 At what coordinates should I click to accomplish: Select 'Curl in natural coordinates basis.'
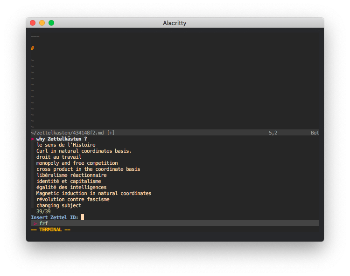(84, 151)
